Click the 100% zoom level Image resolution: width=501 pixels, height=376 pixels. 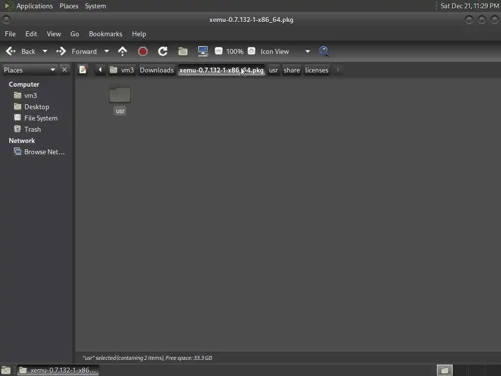[x=235, y=51]
